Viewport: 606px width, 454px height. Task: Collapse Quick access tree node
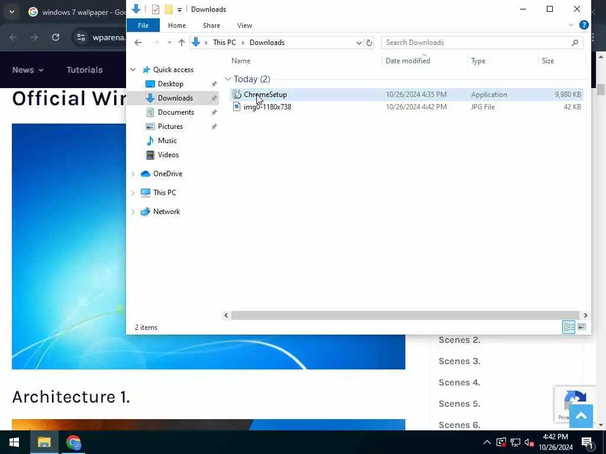pyautogui.click(x=133, y=70)
